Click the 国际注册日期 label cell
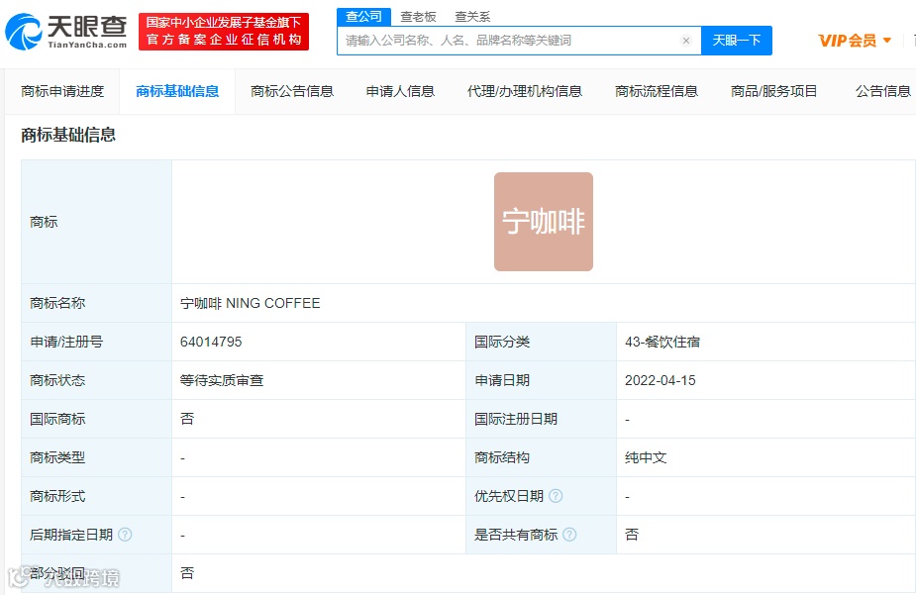 (x=541, y=419)
